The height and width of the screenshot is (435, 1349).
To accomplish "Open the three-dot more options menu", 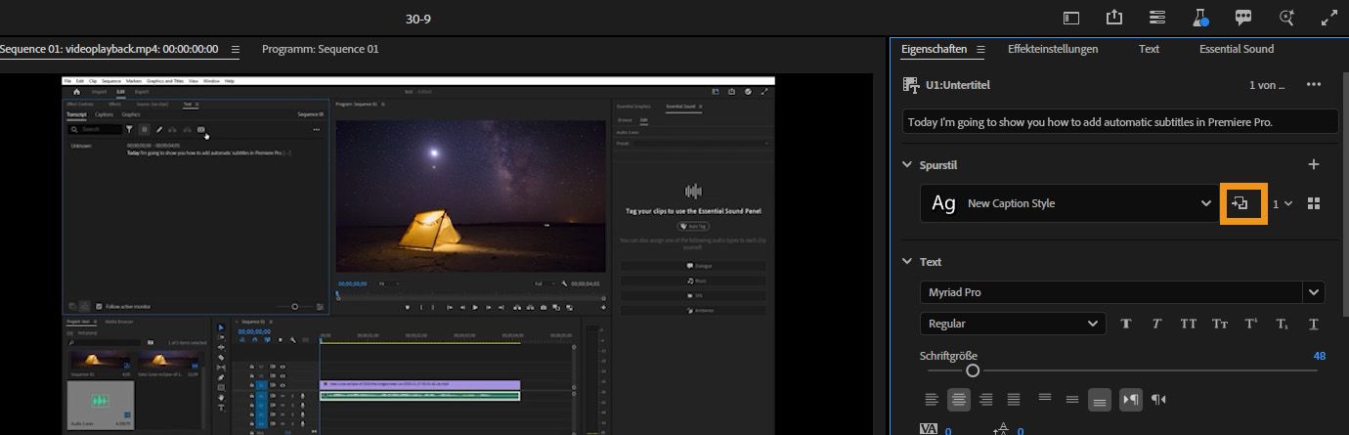I will pyautogui.click(x=1314, y=85).
